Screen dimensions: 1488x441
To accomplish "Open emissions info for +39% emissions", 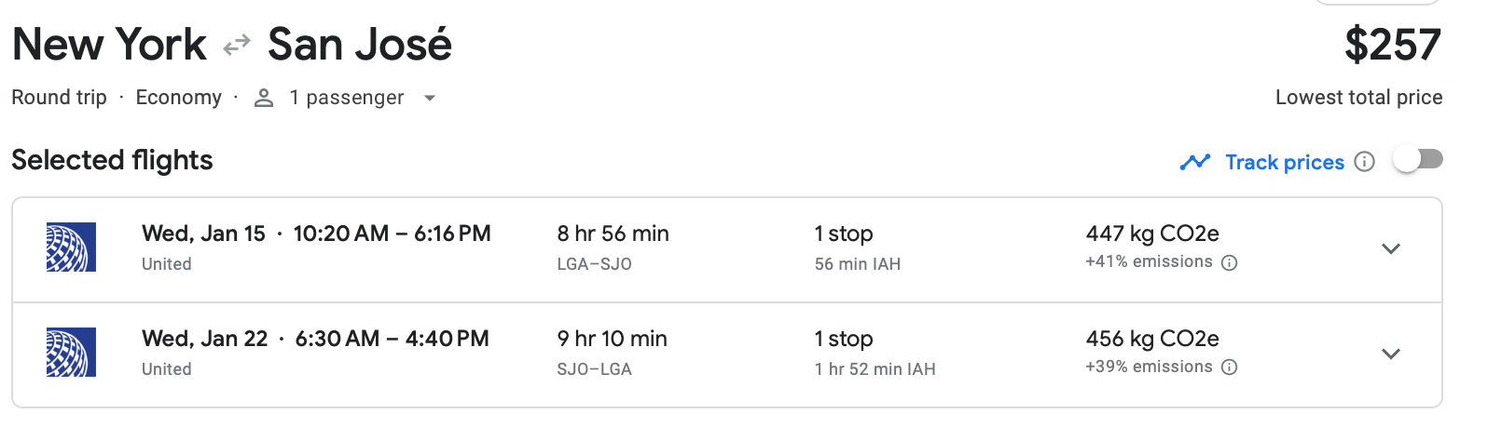I will [x=1230, y=367].
